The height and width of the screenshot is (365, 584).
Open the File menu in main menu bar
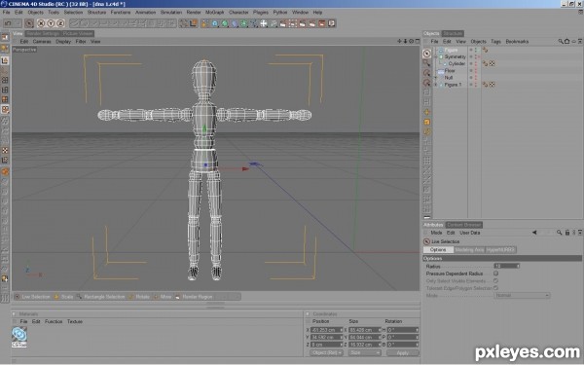pyautogui.click(x=6, y=13)
